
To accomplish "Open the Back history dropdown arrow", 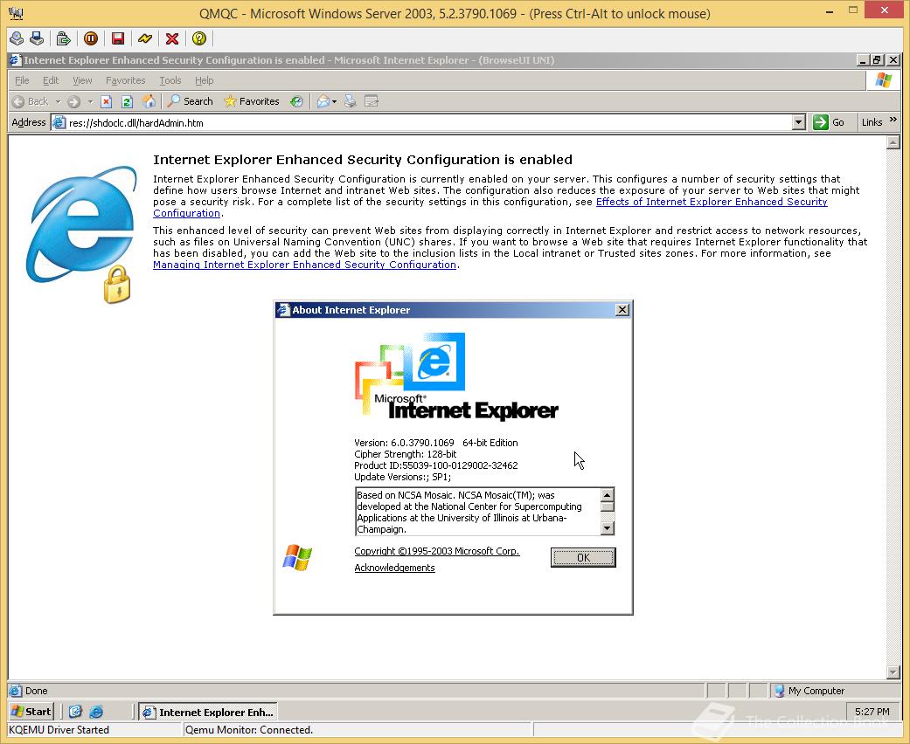I will [x=58, y=101].
